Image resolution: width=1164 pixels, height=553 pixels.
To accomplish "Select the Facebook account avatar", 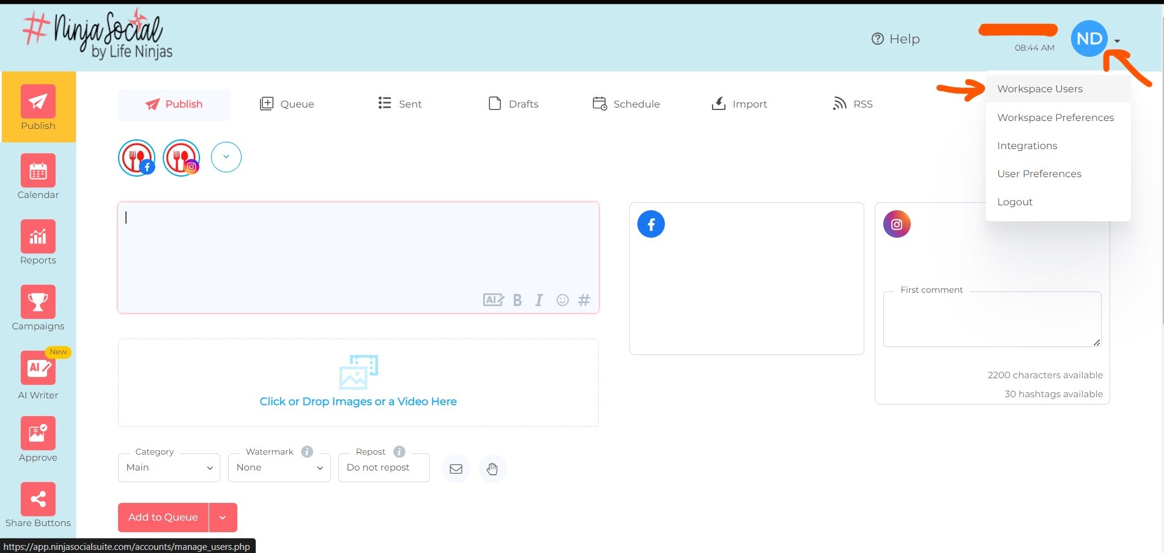I will (136, 158).
